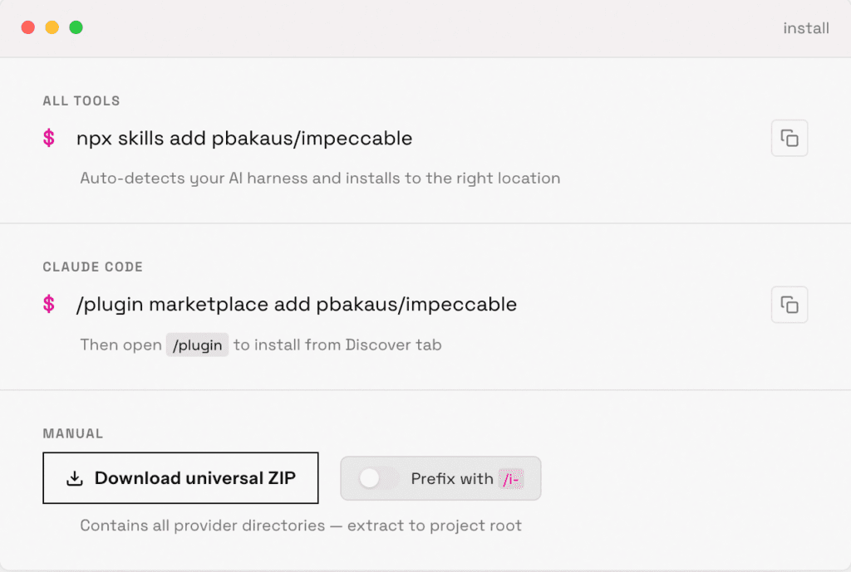Screen dimensions: 851x572
Task: Click the Contains all provider directories note
Action: pyautogui.click(x=301, y=526)
